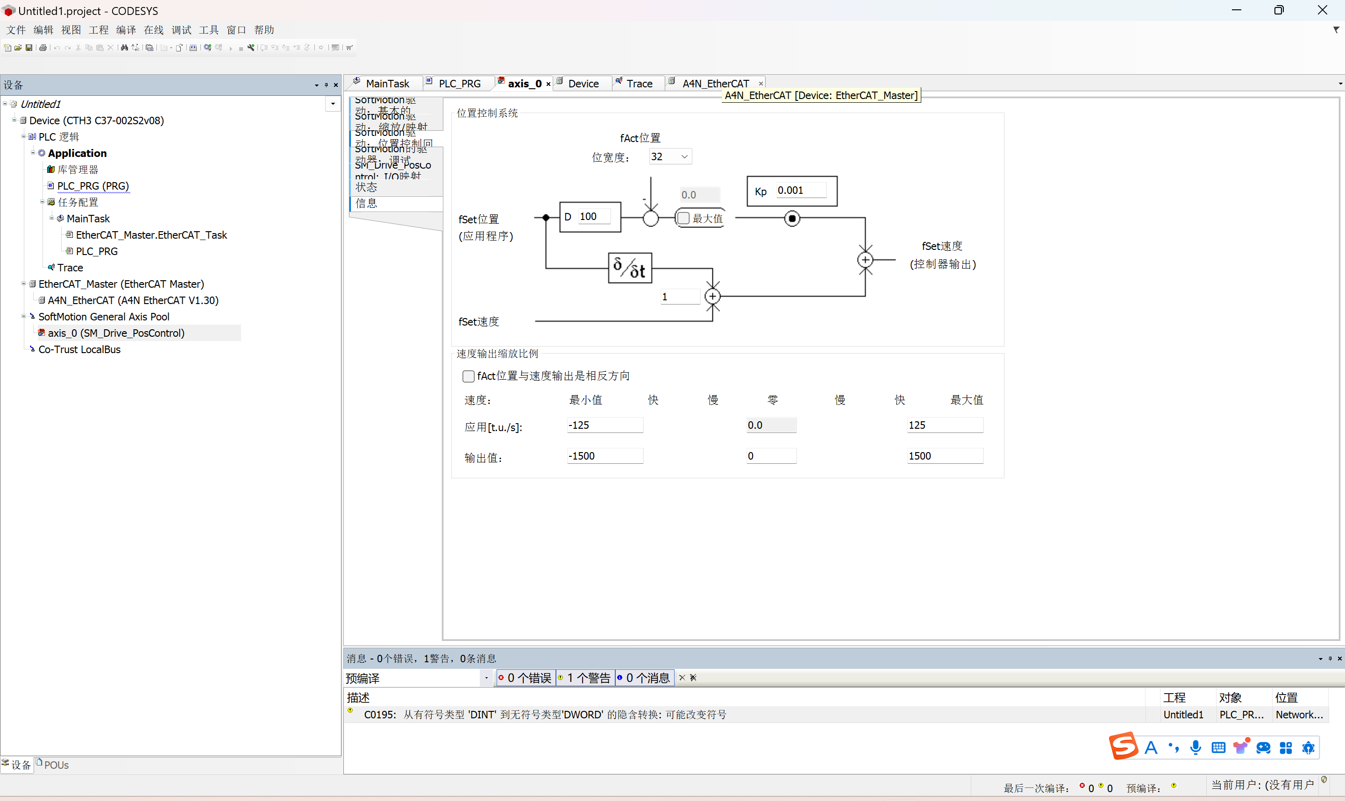
Task: Collapse the 任务配置 tree node
Action: click(42, 201)
